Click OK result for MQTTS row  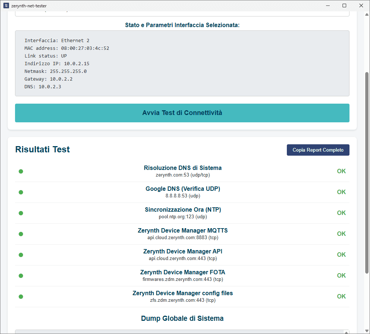tap(341, 234)
